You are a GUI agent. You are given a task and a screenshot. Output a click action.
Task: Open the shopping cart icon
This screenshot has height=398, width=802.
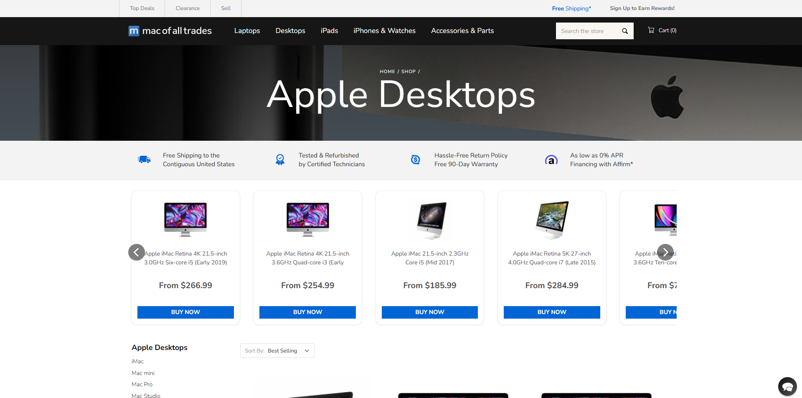click(x=650, y=30)
